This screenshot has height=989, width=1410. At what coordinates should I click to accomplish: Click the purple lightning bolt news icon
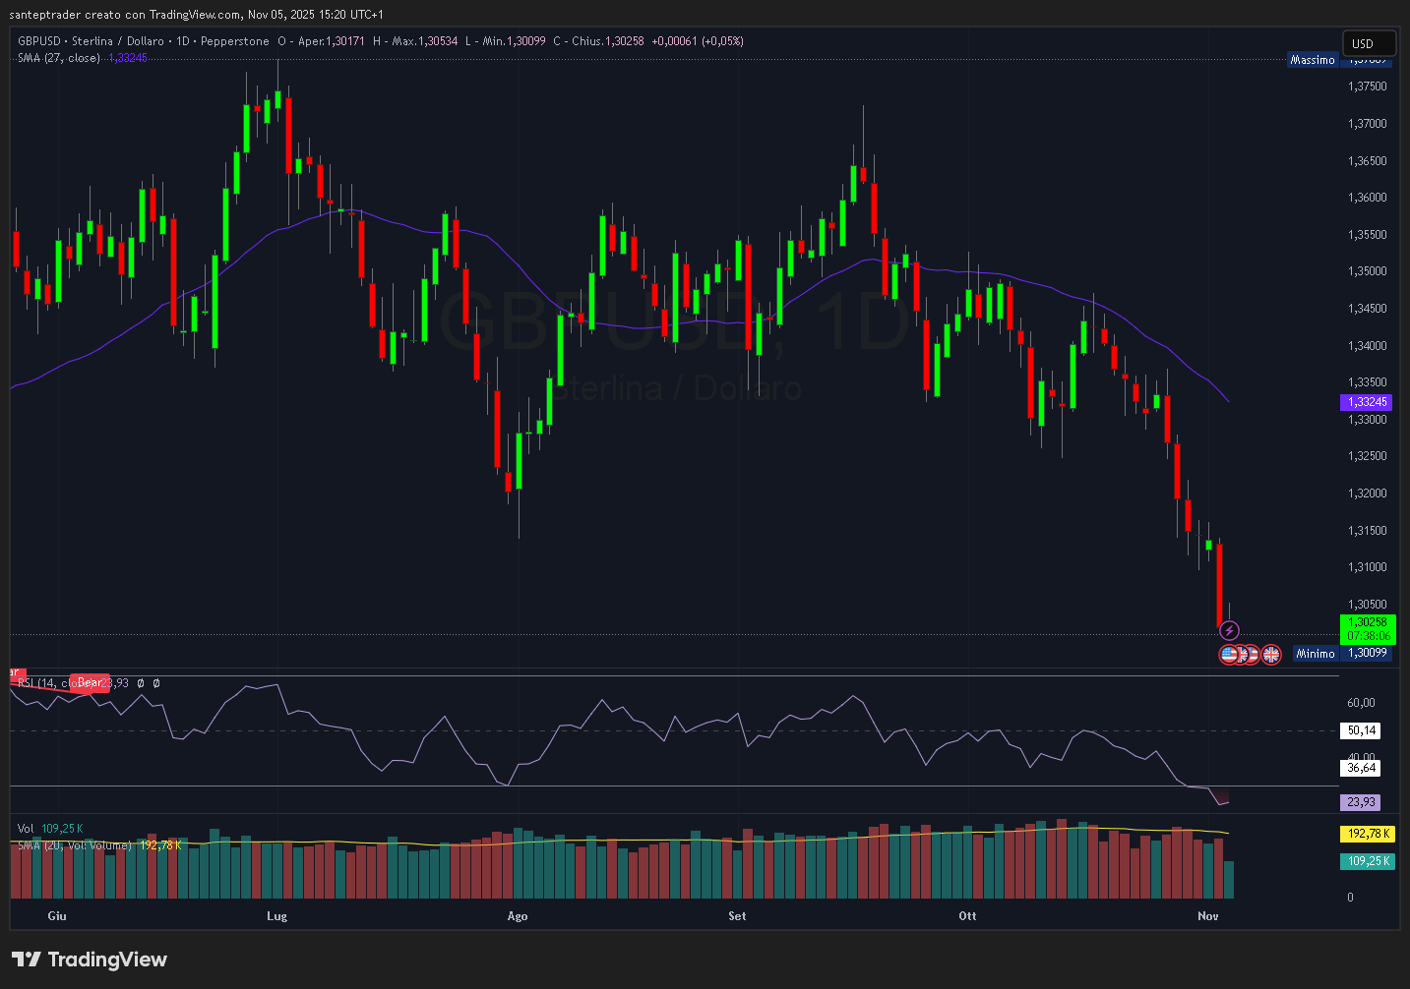(1229, 631)
